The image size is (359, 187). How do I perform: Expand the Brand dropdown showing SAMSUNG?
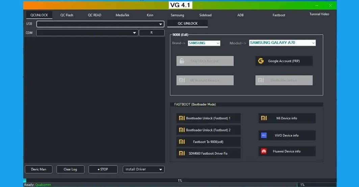pyautogui.click(x=204, y=43)
